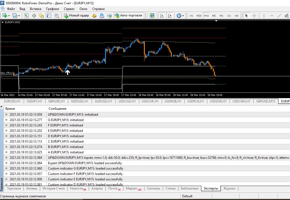Toggle the Terminal panel icon
This screenshot has width=290, height=200.
pos(49,16)
